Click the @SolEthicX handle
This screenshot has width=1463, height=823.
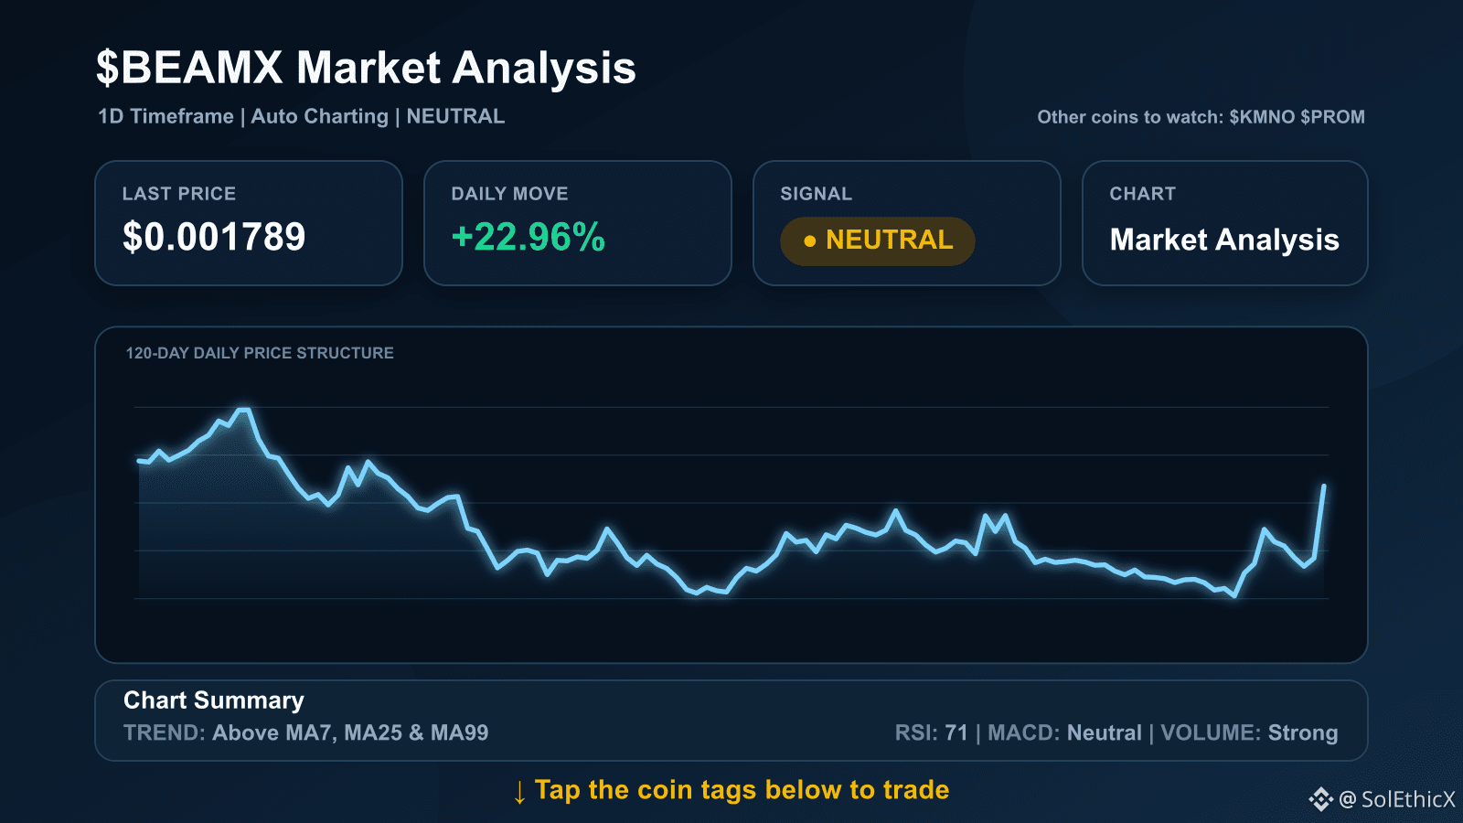tap(1397, 799)
